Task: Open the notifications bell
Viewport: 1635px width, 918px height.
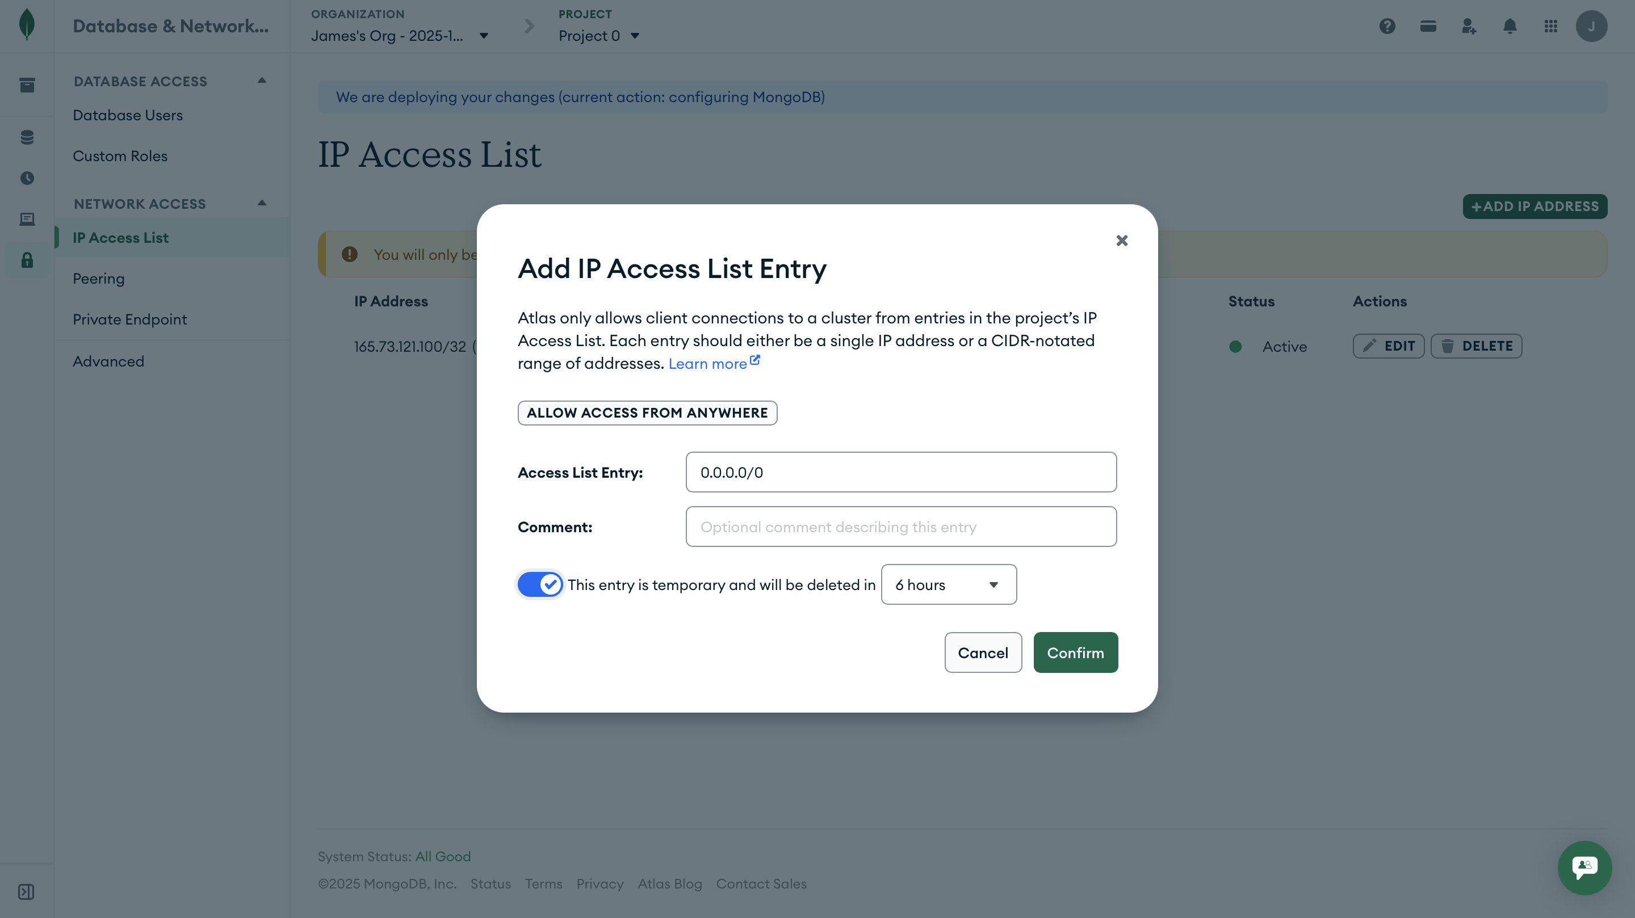Action: click(1510, 26)
